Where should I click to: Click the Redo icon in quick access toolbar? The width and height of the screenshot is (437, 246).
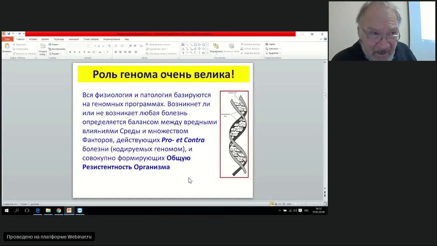(x=19, y=34)
